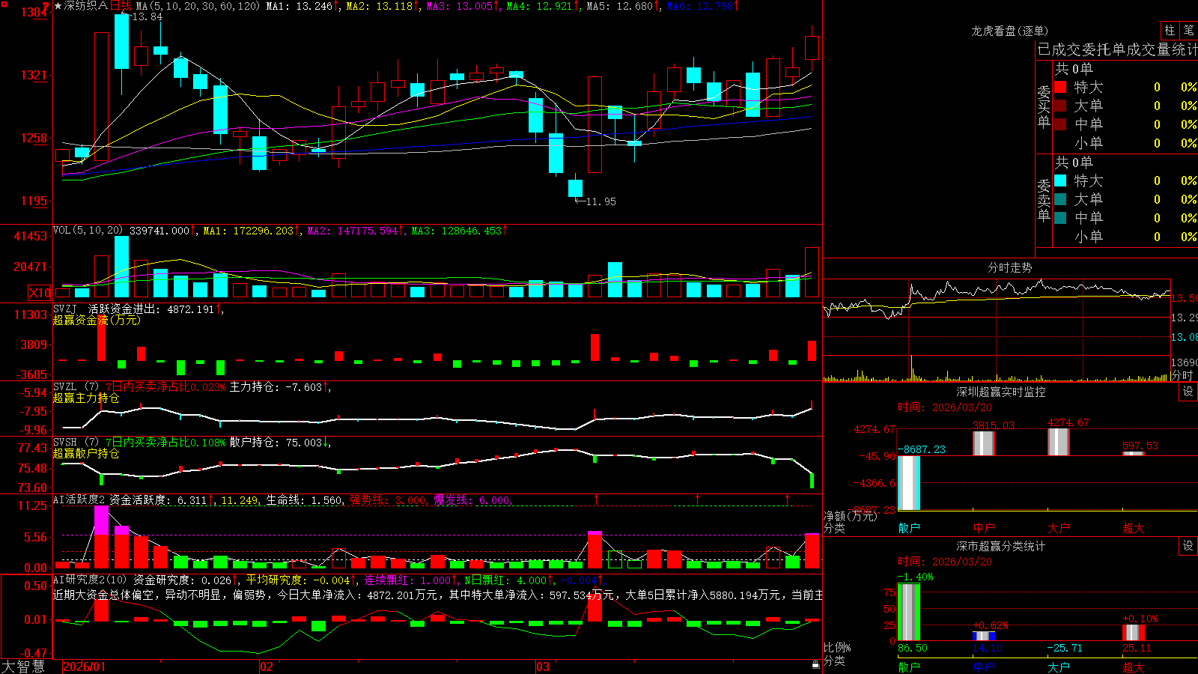
Task: Click the 散户持仓: 75.003 readout
Action: point(276,443)
